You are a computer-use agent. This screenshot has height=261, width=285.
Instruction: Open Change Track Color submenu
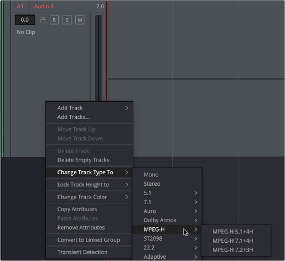[x=89, y=197]
